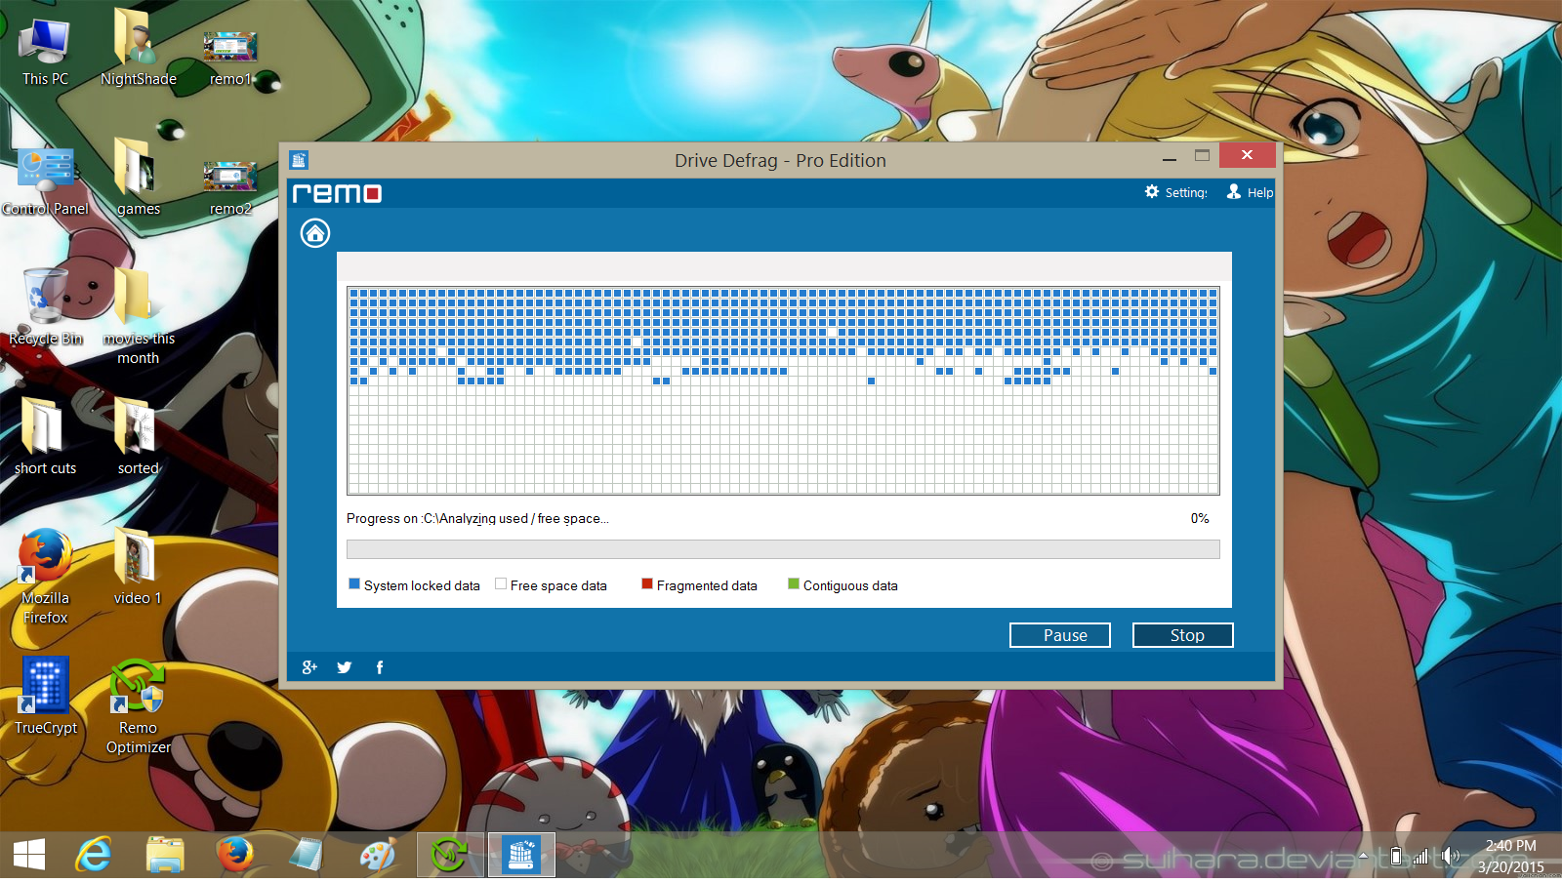Click the 'Drive Defrag - Pro Edition' title

[x=780, y=160]
